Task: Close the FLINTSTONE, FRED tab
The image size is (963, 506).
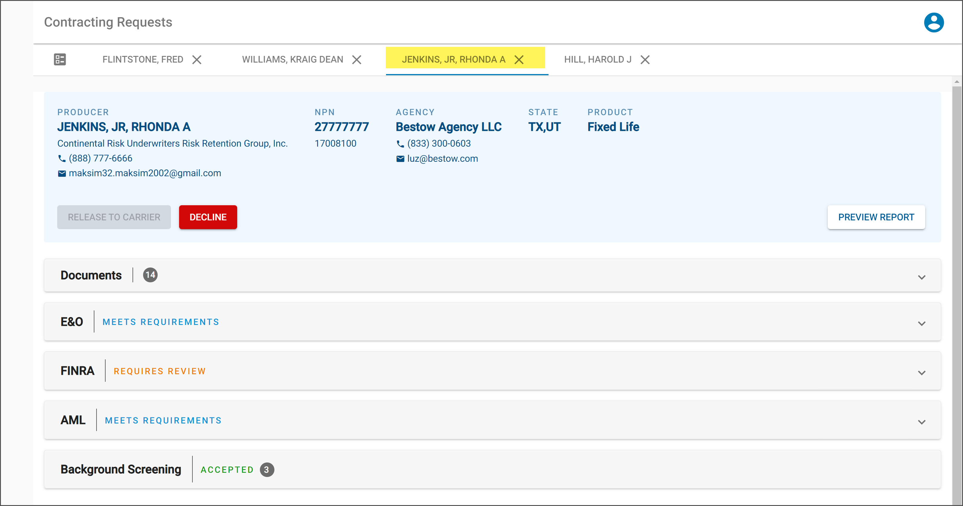Action: [x=197, y=60]
